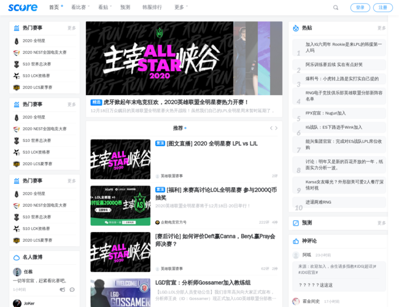Click the hot posts flame icon
The height and width of the screenshot is (307, 399).
296,28
